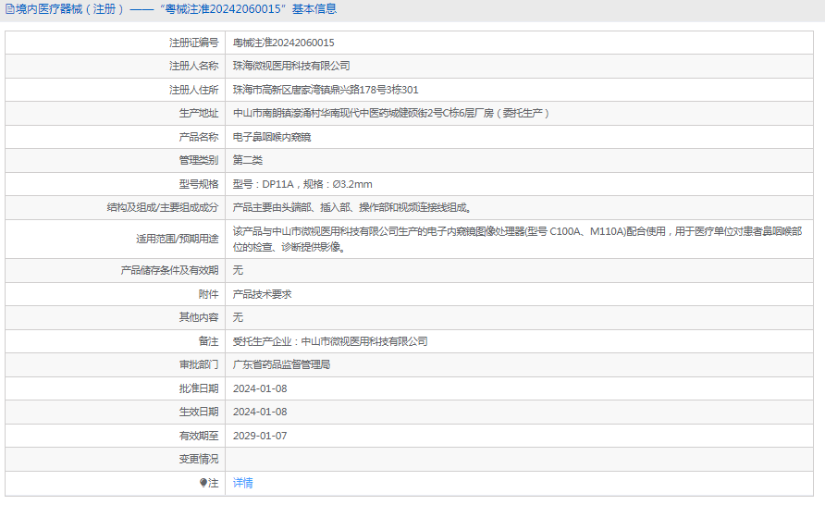
Task: Click the 型号规格 label
Action: [x=198, y=185]
